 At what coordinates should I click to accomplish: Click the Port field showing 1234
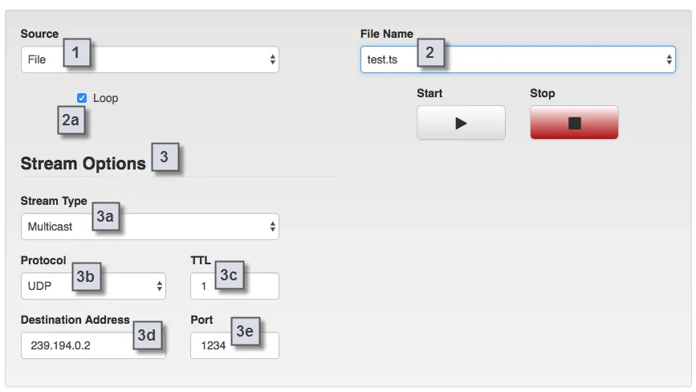point(234,345)
